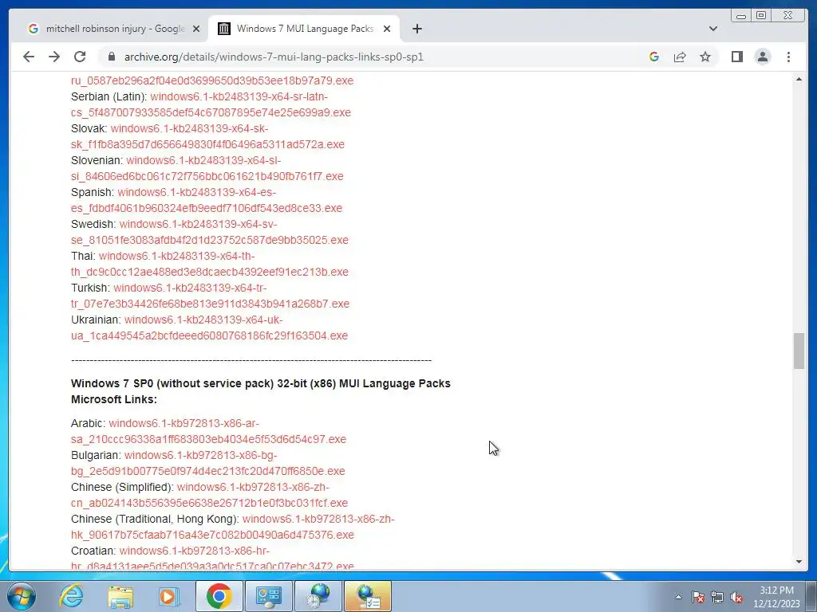817x612 pixels.
Task: Open Chinese (Traditional, Hong Kong) x86 link
Action: [232, 527]
